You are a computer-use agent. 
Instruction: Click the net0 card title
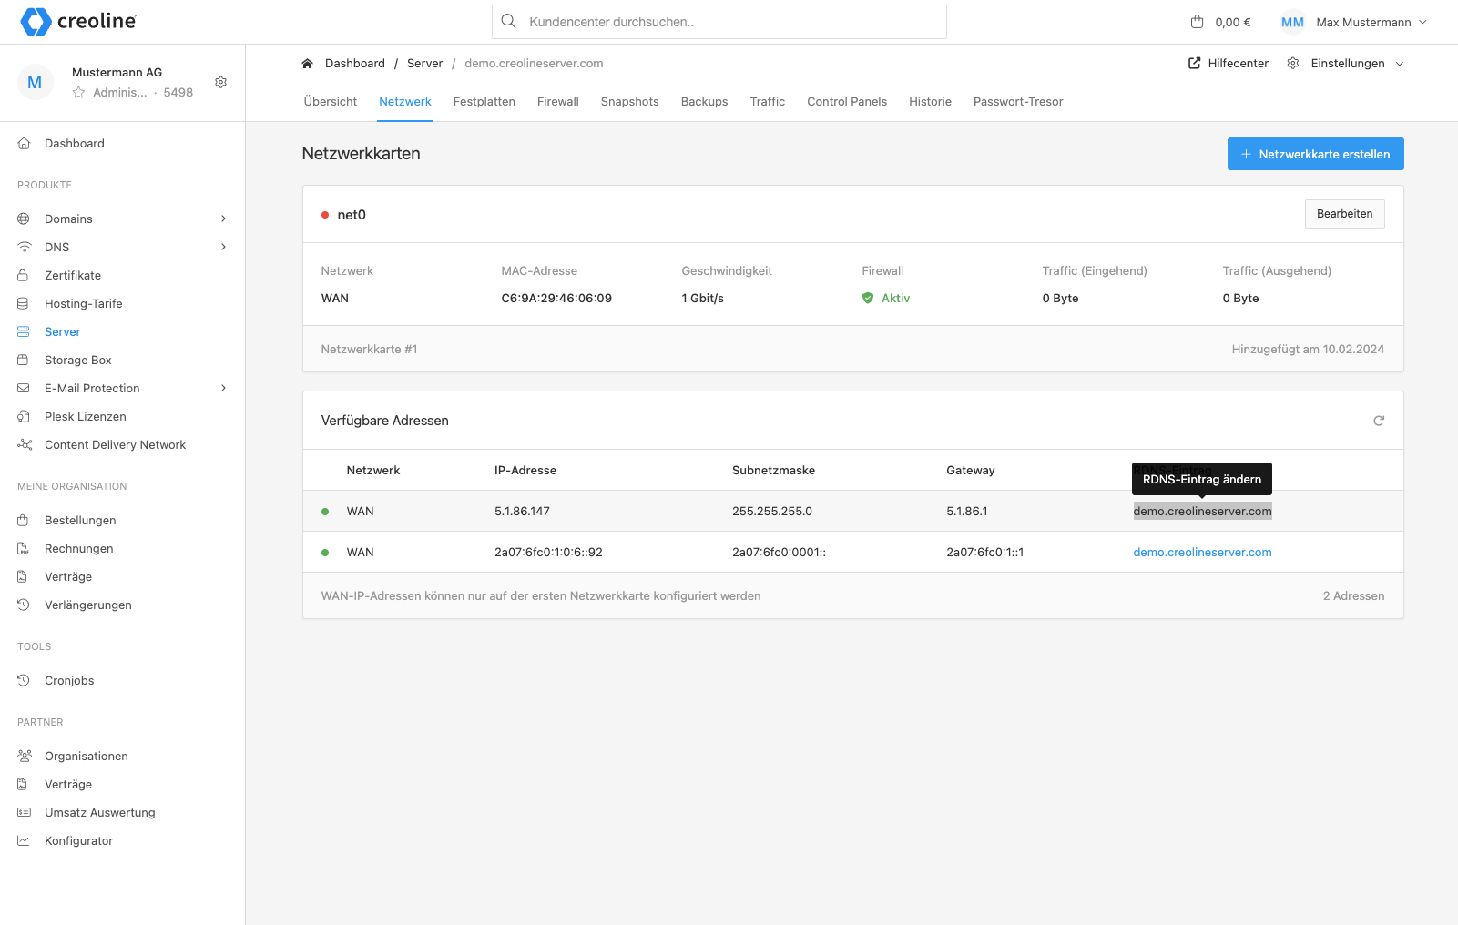[x=352, y=215]
